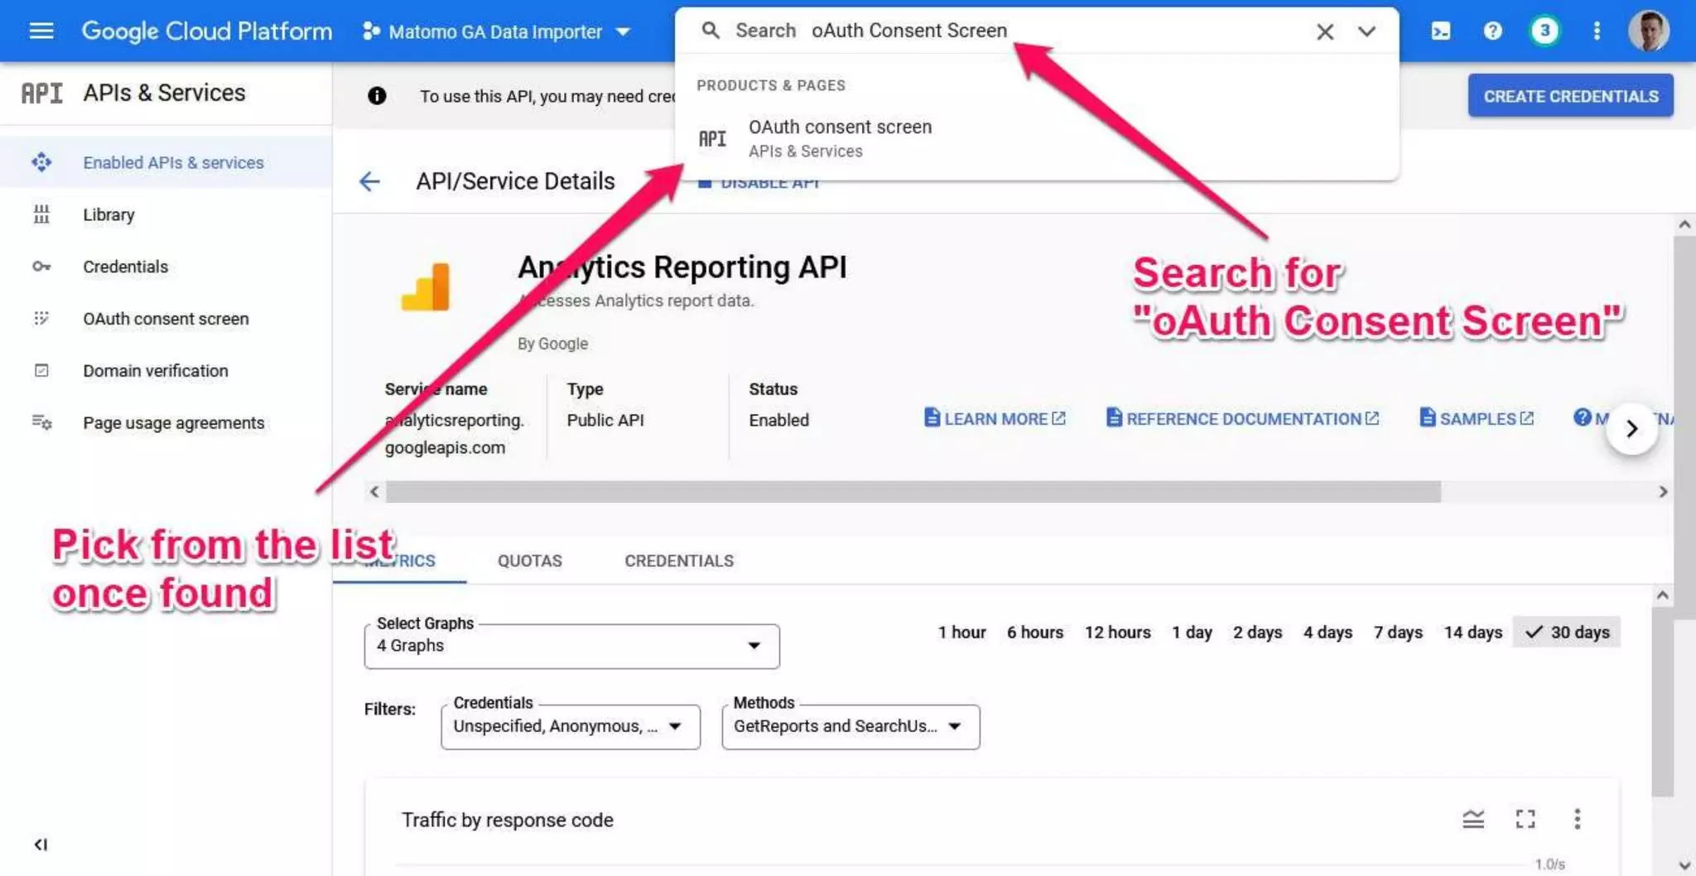Expand Traffic by response code chart fullscreen
1696x876 pixels.
[1525, 820]
